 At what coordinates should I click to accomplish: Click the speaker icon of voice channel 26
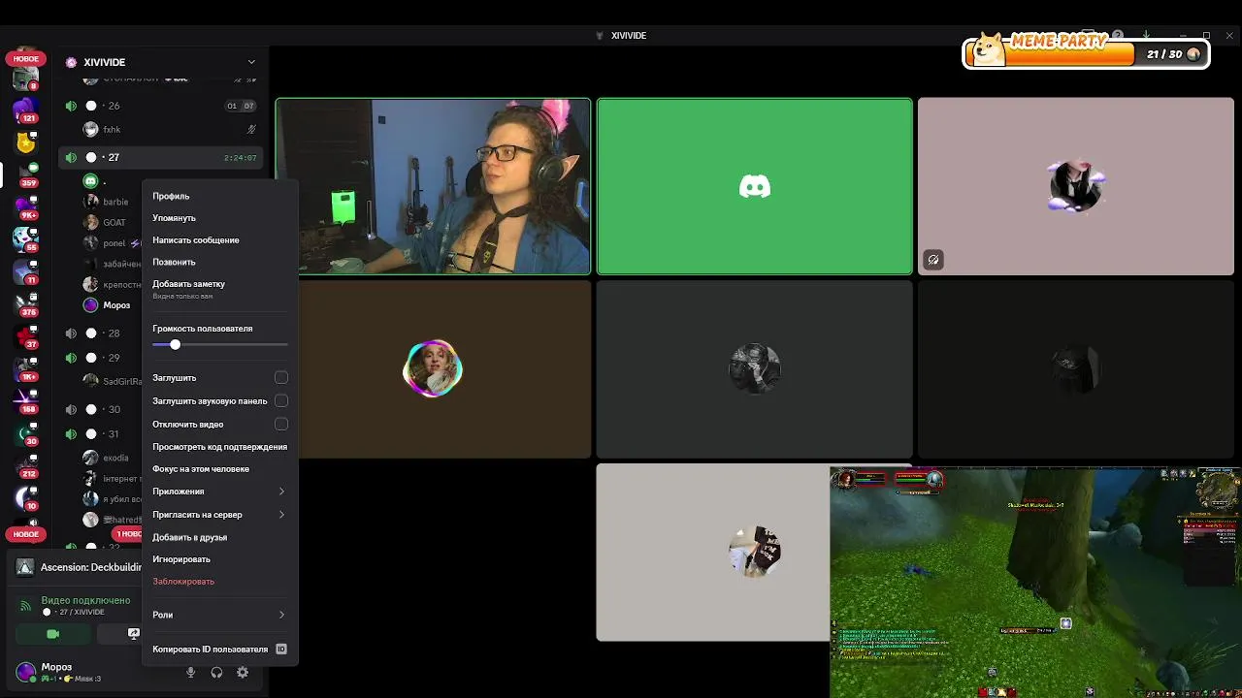[71, 106]
